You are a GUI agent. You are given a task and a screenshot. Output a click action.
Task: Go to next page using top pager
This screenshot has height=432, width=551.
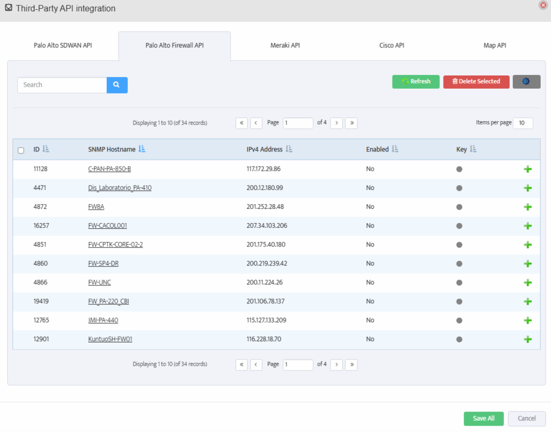[336, 123]
